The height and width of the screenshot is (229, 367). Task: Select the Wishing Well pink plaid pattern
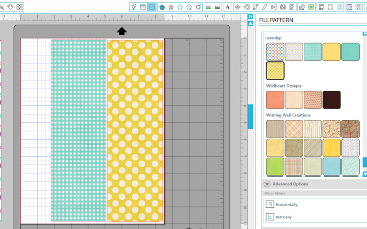click(x=294, y=129)
